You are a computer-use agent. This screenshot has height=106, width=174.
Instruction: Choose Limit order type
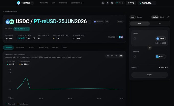162,17
